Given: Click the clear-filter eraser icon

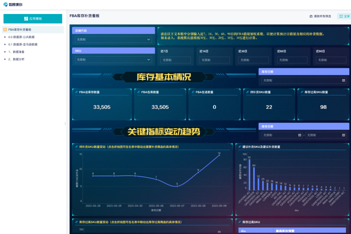Looking at the screenshot, I should tap(311, 16).
